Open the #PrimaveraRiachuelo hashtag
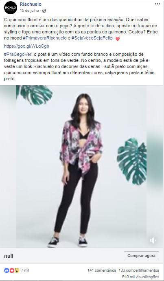The height and width of the screenshot is (281, 164). click(45, 38)
